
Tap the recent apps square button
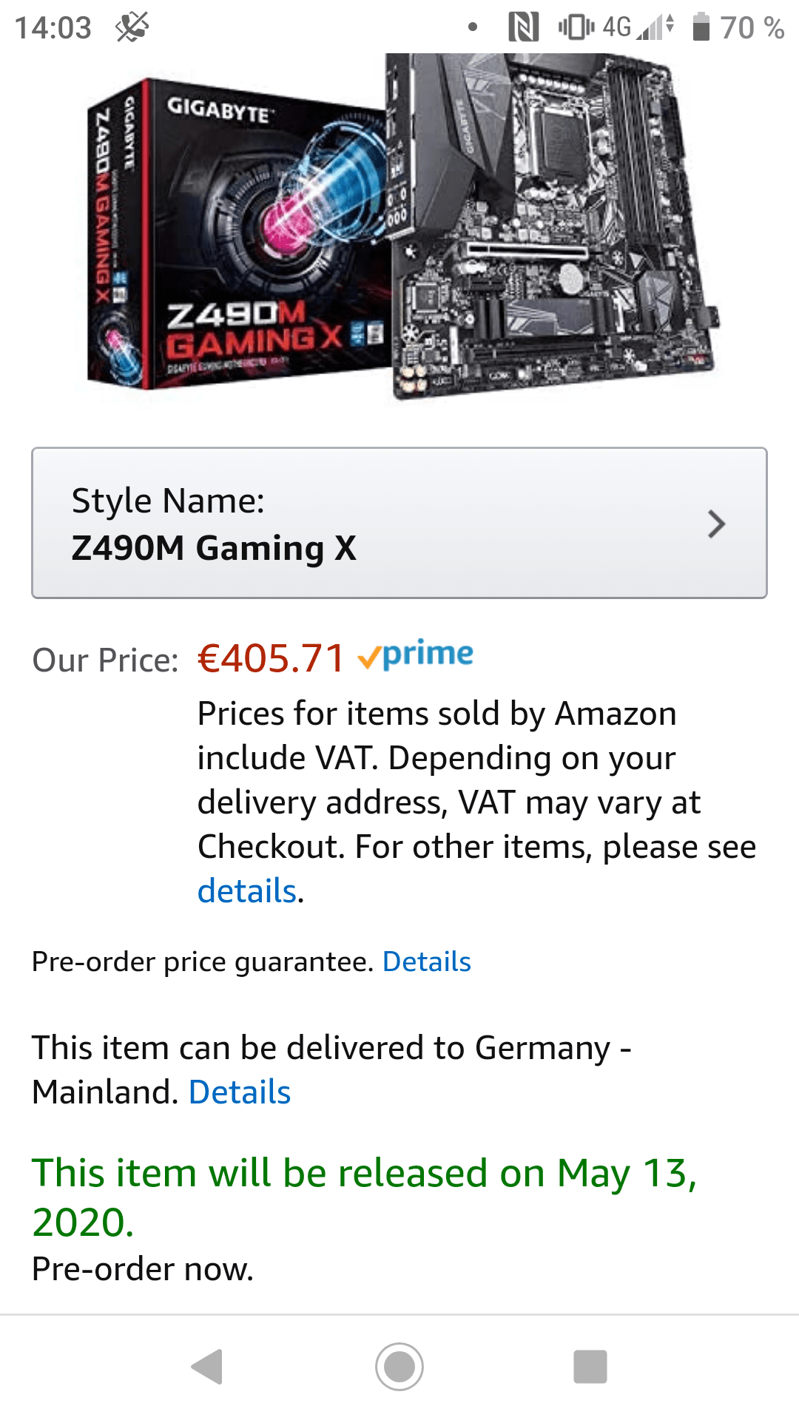coord(590,1366)
